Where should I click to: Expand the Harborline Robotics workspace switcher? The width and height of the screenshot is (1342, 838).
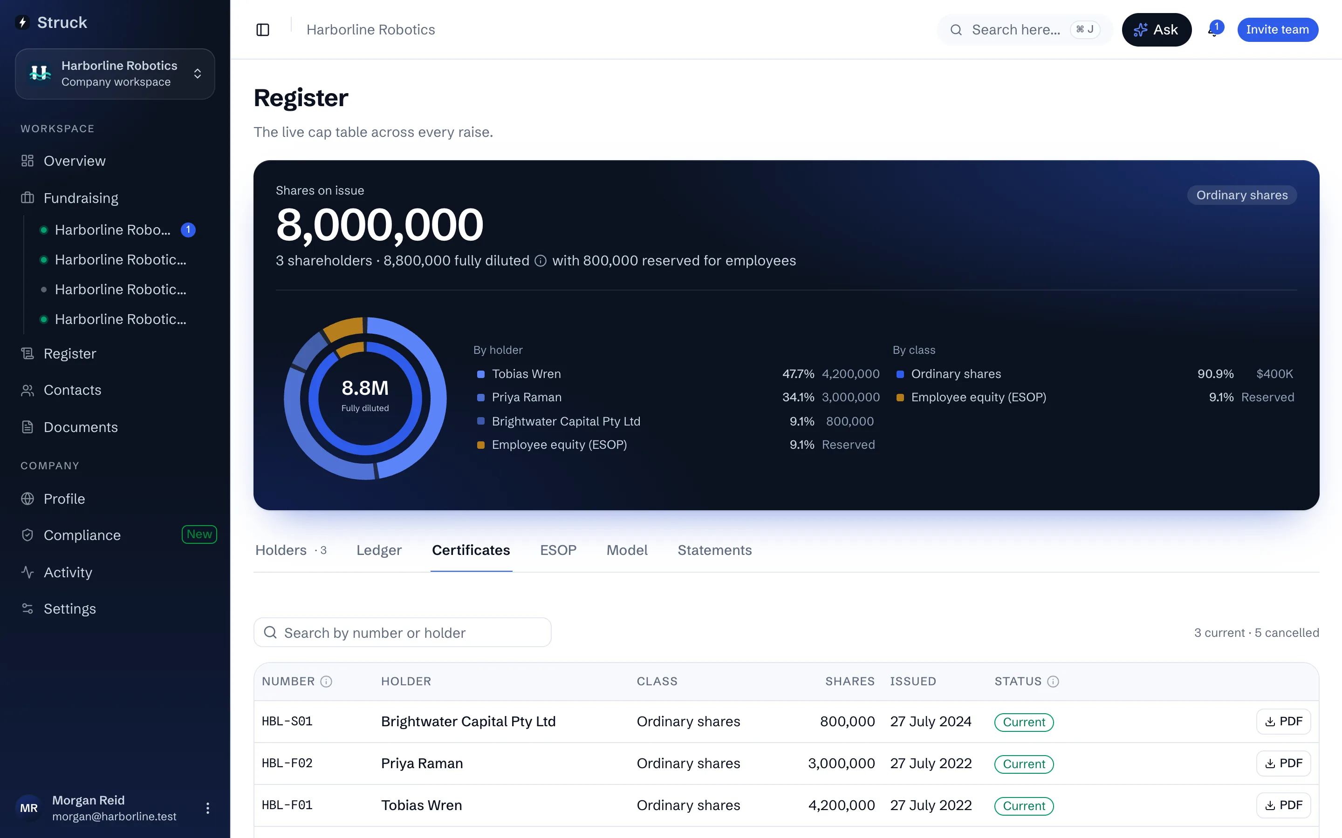coord(115,74)
